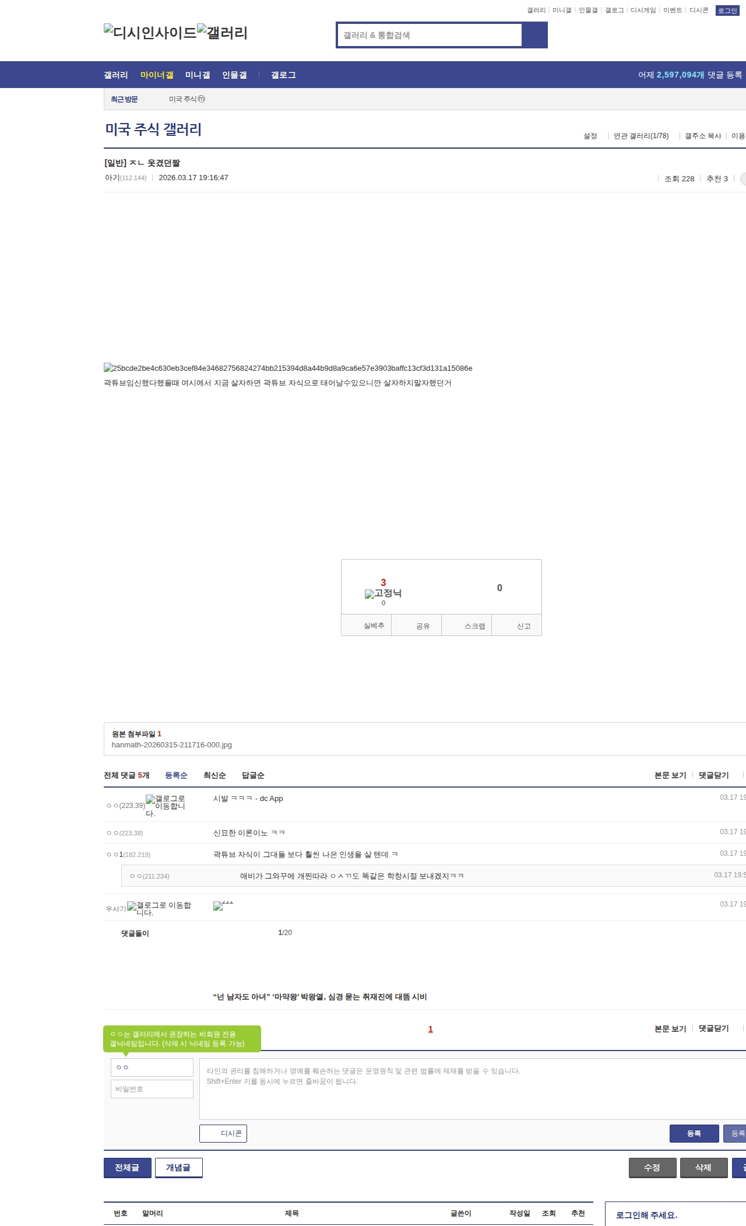Expand 연관 갤러리(1/78) list
Viewport: 746px width, 1226px height.
pyautogui.click(x=641, y=136)
